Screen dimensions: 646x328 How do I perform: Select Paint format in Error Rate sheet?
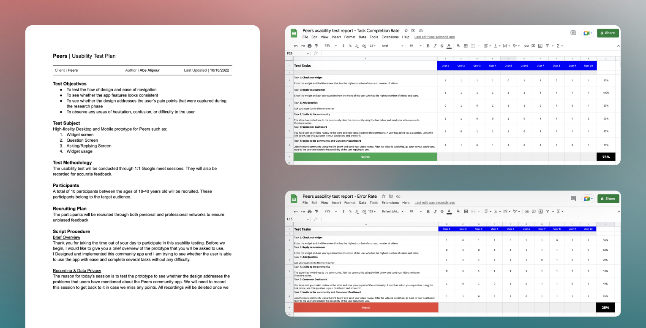[316, 211]
